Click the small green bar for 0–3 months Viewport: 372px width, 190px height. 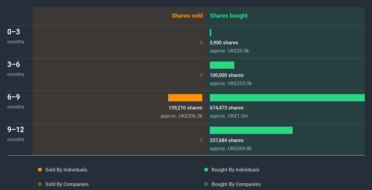tap(210, 33)
